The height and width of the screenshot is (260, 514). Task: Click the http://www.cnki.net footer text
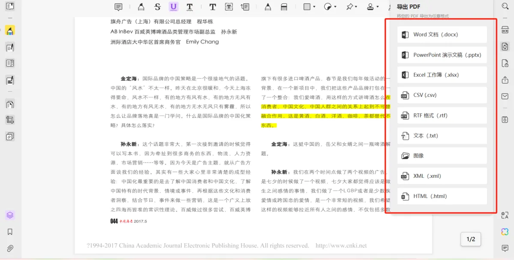click(x=341, y=245)
